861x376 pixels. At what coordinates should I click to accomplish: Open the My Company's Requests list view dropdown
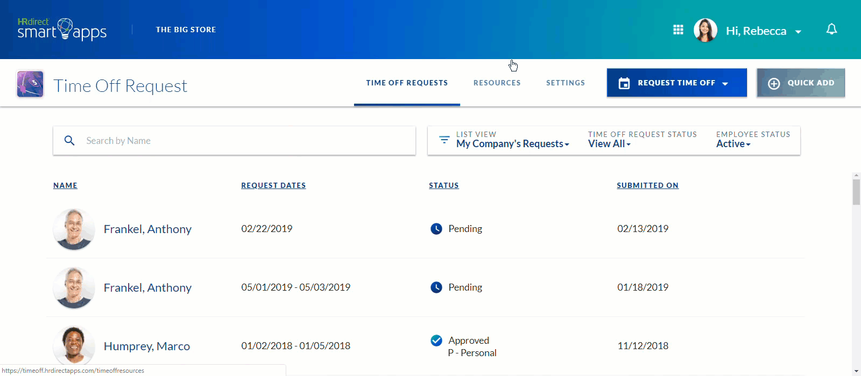tap(512, 144)
